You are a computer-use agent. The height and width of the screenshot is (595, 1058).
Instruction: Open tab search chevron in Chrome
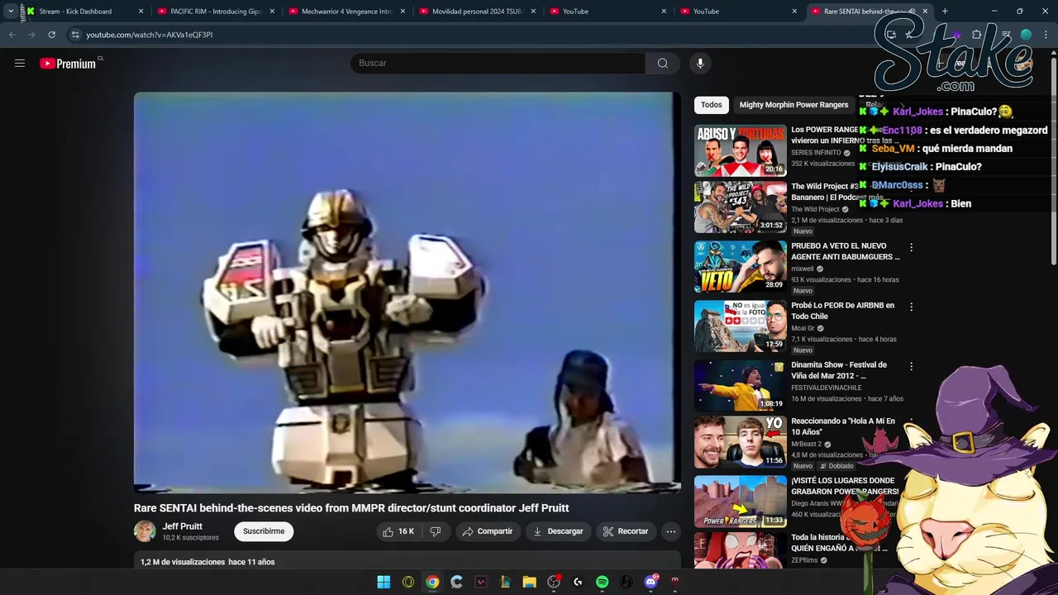11,12
